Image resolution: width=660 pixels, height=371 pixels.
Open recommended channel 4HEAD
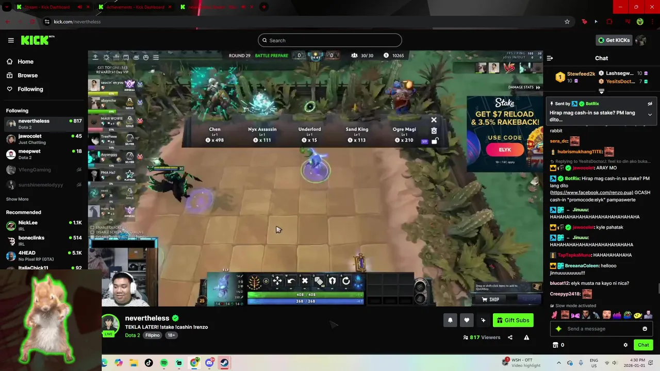(x=43, y=256)
